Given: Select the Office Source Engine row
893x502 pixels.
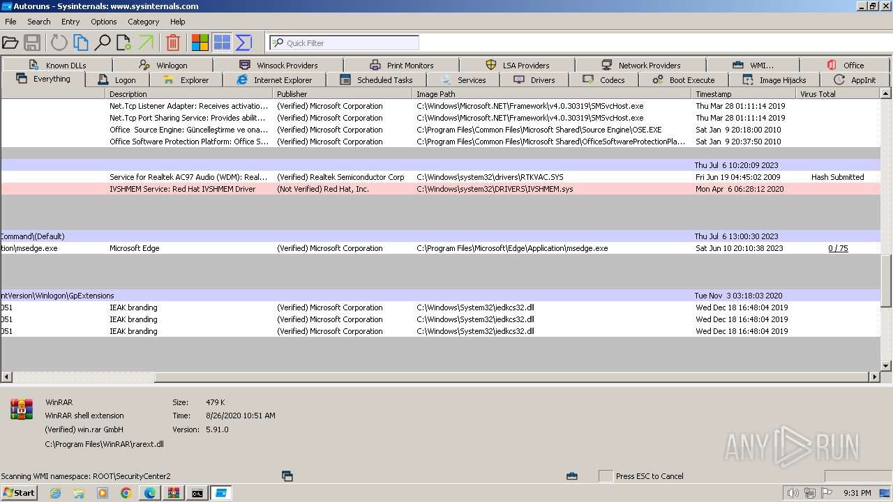Looking at the screenshot, I should tap(440, 130).
